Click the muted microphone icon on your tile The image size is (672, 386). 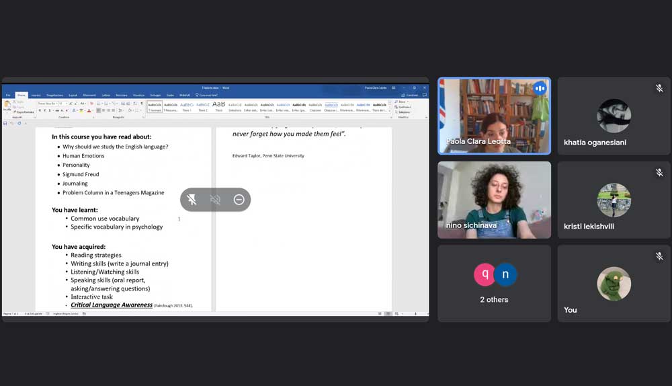pos(659,256)
